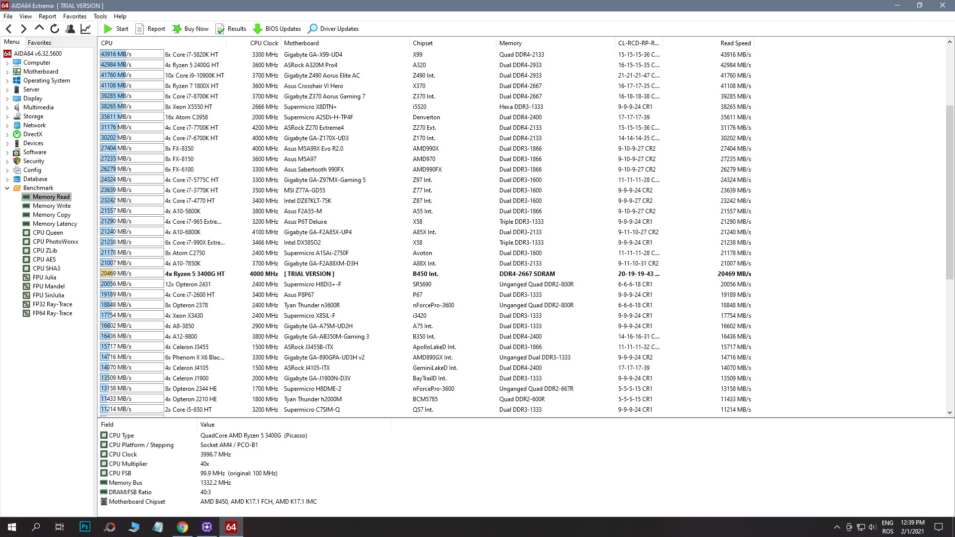Select the Memory Copy benchmark icon

(26, 215)
